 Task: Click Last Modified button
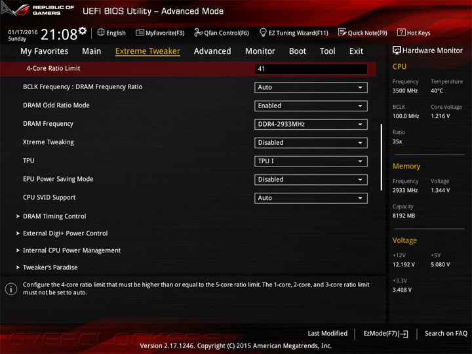point(328,333)
